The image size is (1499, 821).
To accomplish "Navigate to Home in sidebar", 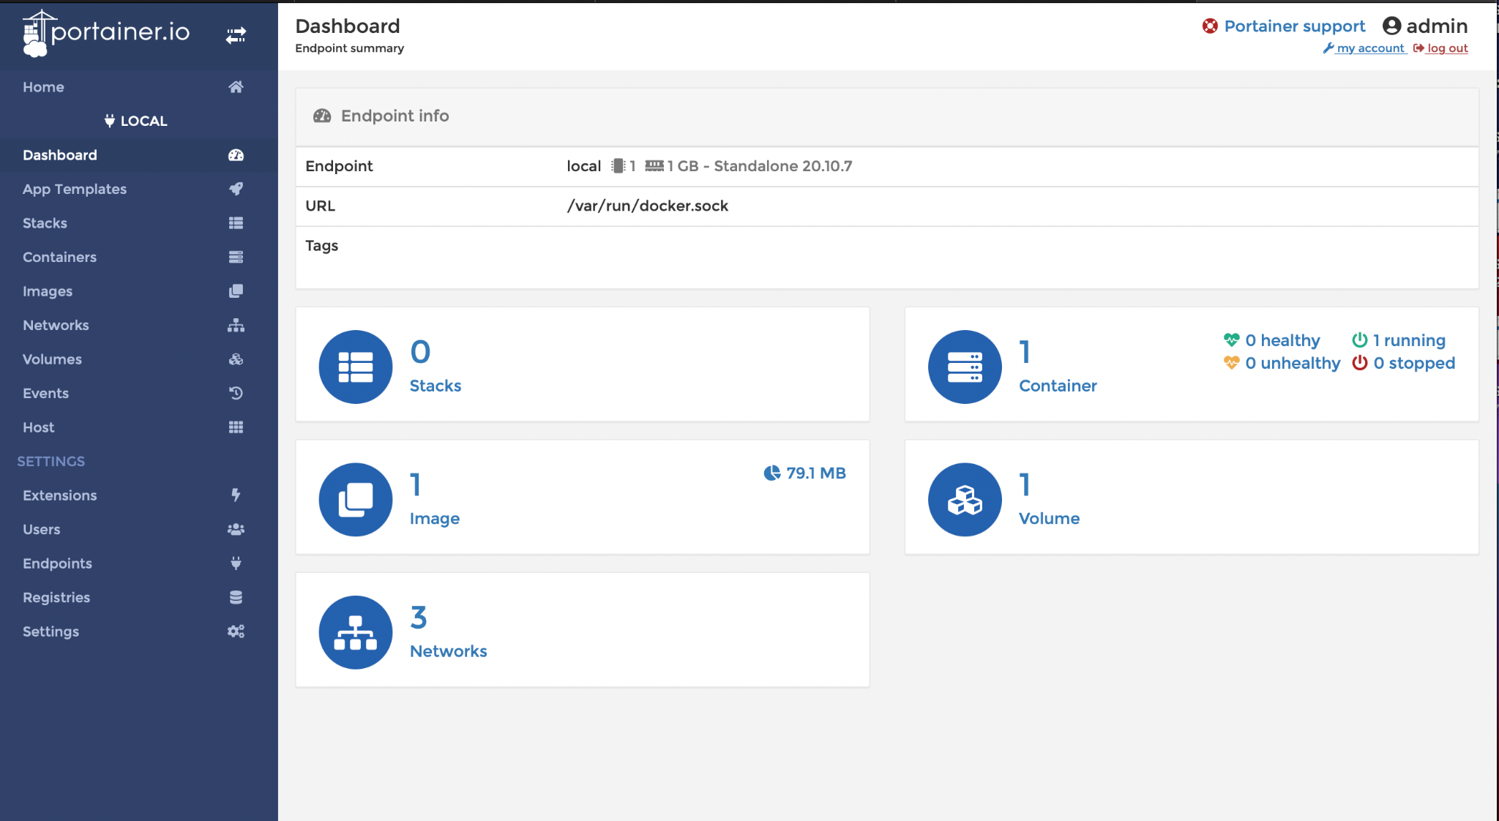I will [x=43, y=87].
